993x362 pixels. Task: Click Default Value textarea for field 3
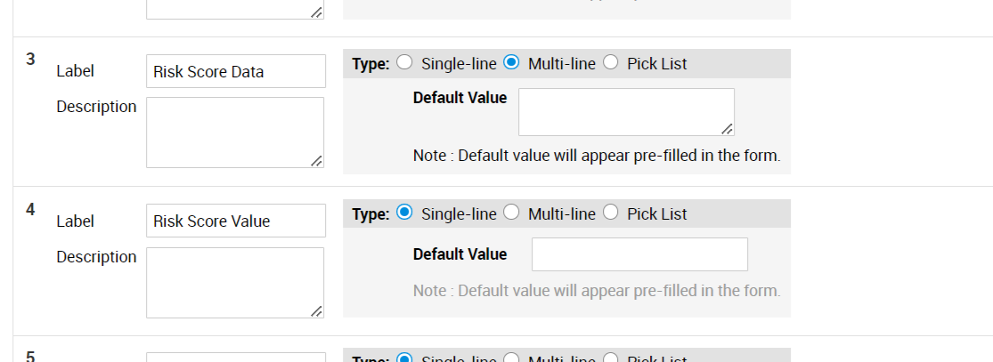625,111
